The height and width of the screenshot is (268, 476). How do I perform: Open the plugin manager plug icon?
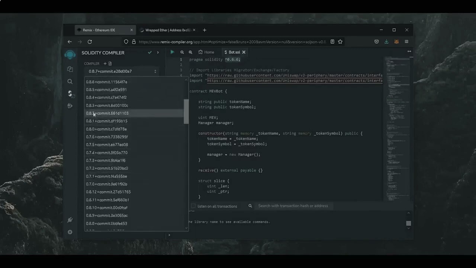tap(70, 220)
